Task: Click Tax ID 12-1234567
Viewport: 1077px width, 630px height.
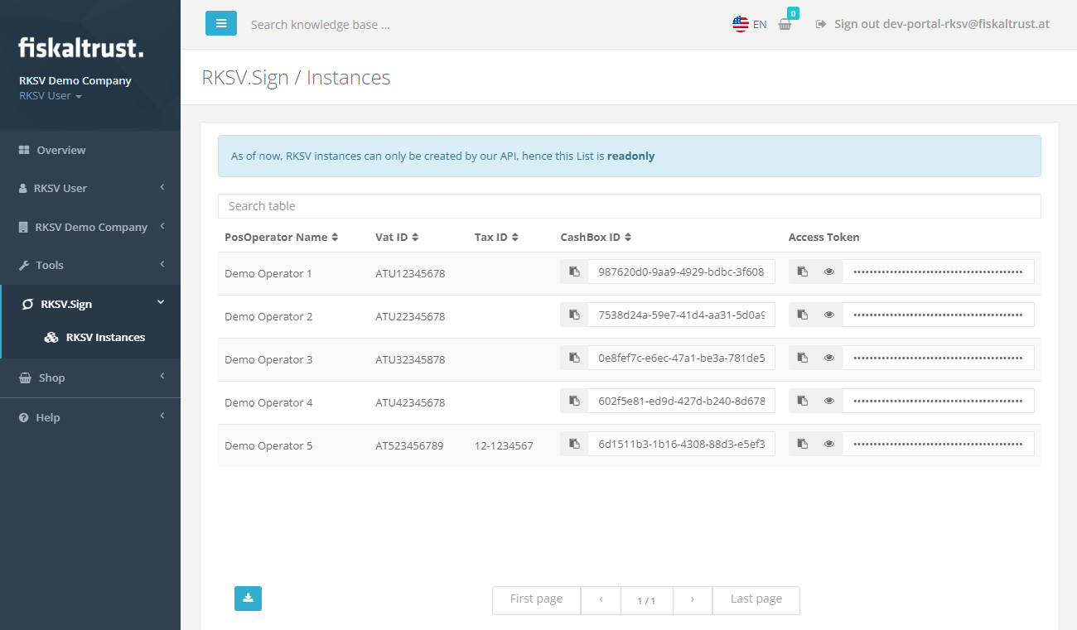Action: [x=504, y=445]
